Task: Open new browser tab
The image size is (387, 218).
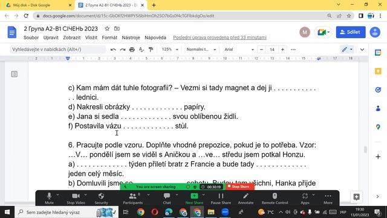Action: [x=154, y=5]
